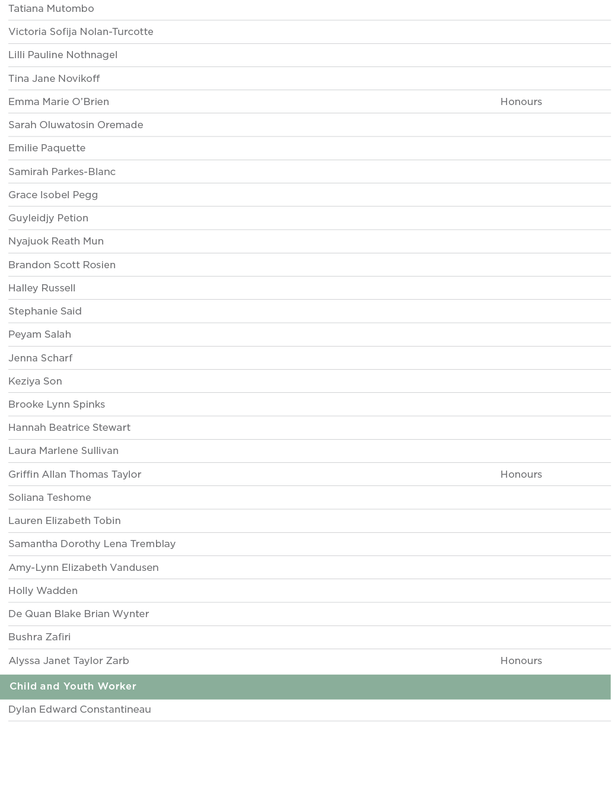
Task: Click on De Quan Blake Brian Wynter
Action: click(x=79, y=614)
